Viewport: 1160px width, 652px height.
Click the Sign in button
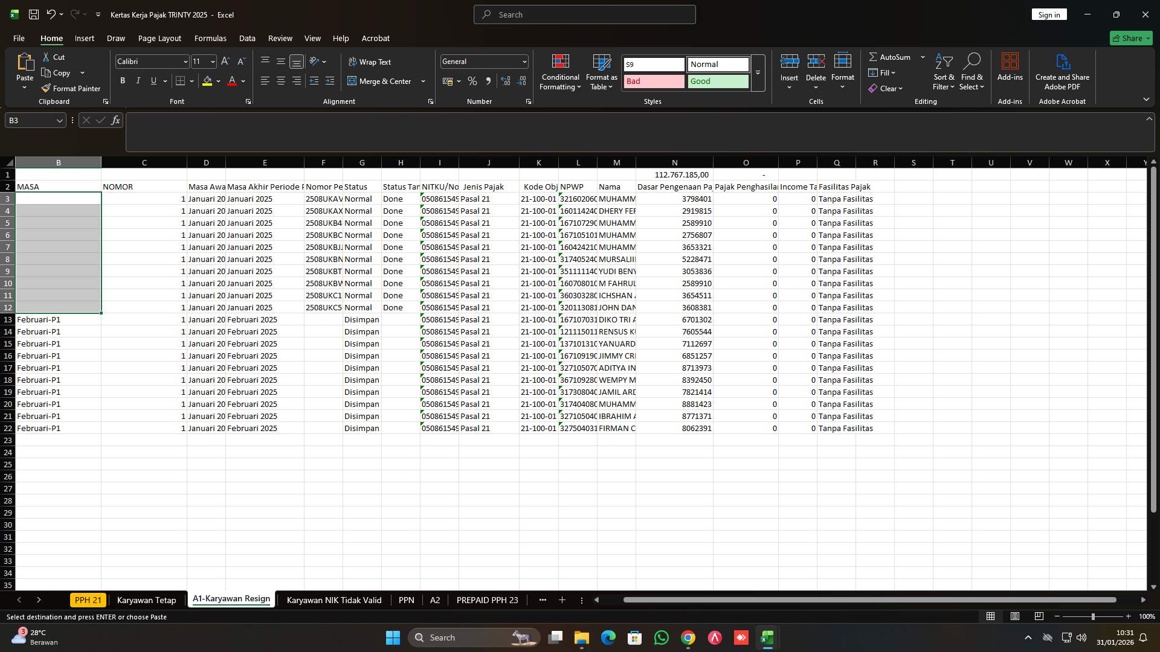coord(1049,14)
